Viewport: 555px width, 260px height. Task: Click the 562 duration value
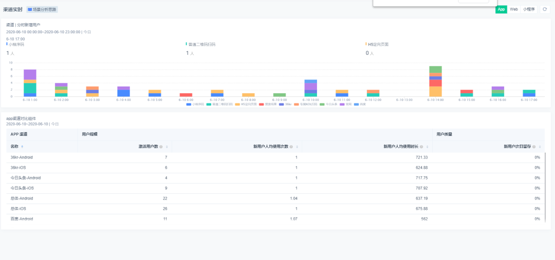click(x=425, y=218)
